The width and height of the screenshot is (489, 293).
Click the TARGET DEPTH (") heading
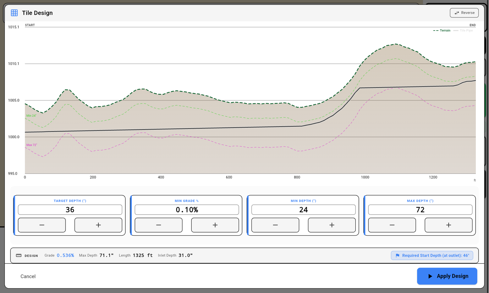(70, 201)
